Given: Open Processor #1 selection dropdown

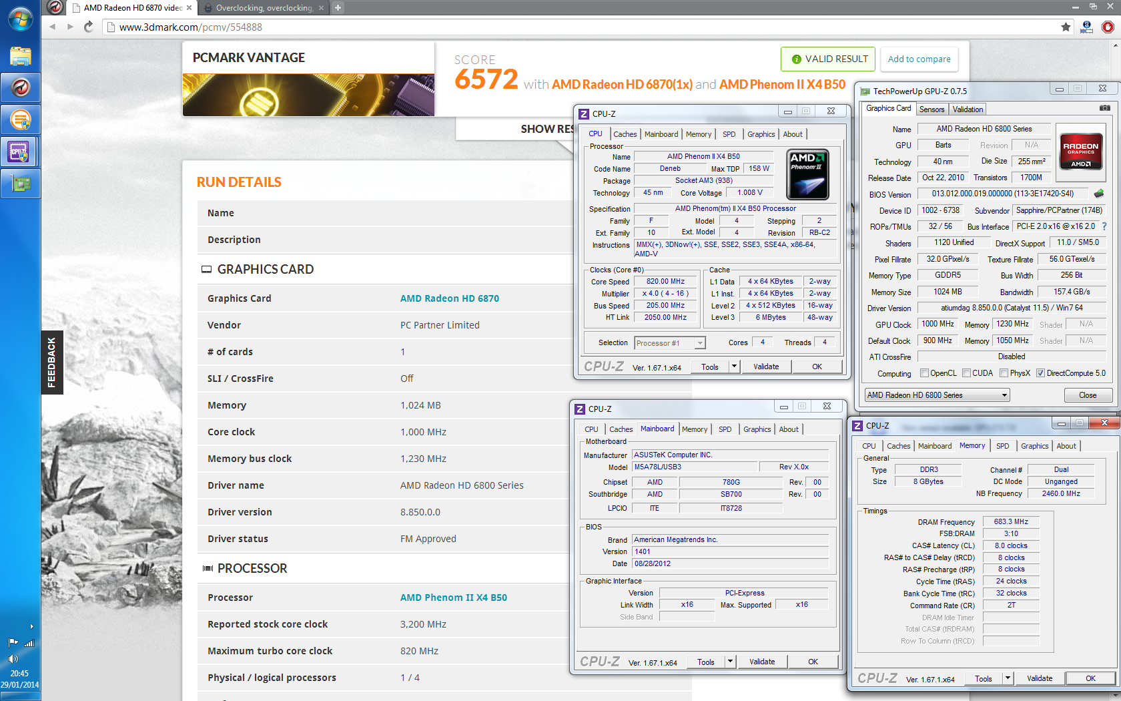Looking at the screenshot, I should click(669, 343).
